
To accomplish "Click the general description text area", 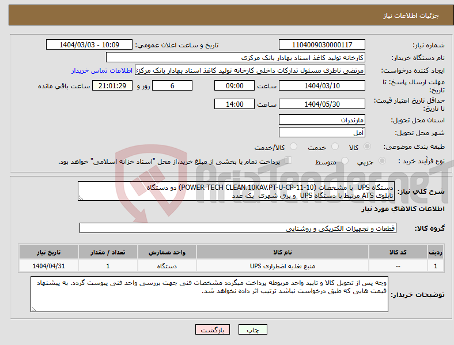I will [236, 191].
